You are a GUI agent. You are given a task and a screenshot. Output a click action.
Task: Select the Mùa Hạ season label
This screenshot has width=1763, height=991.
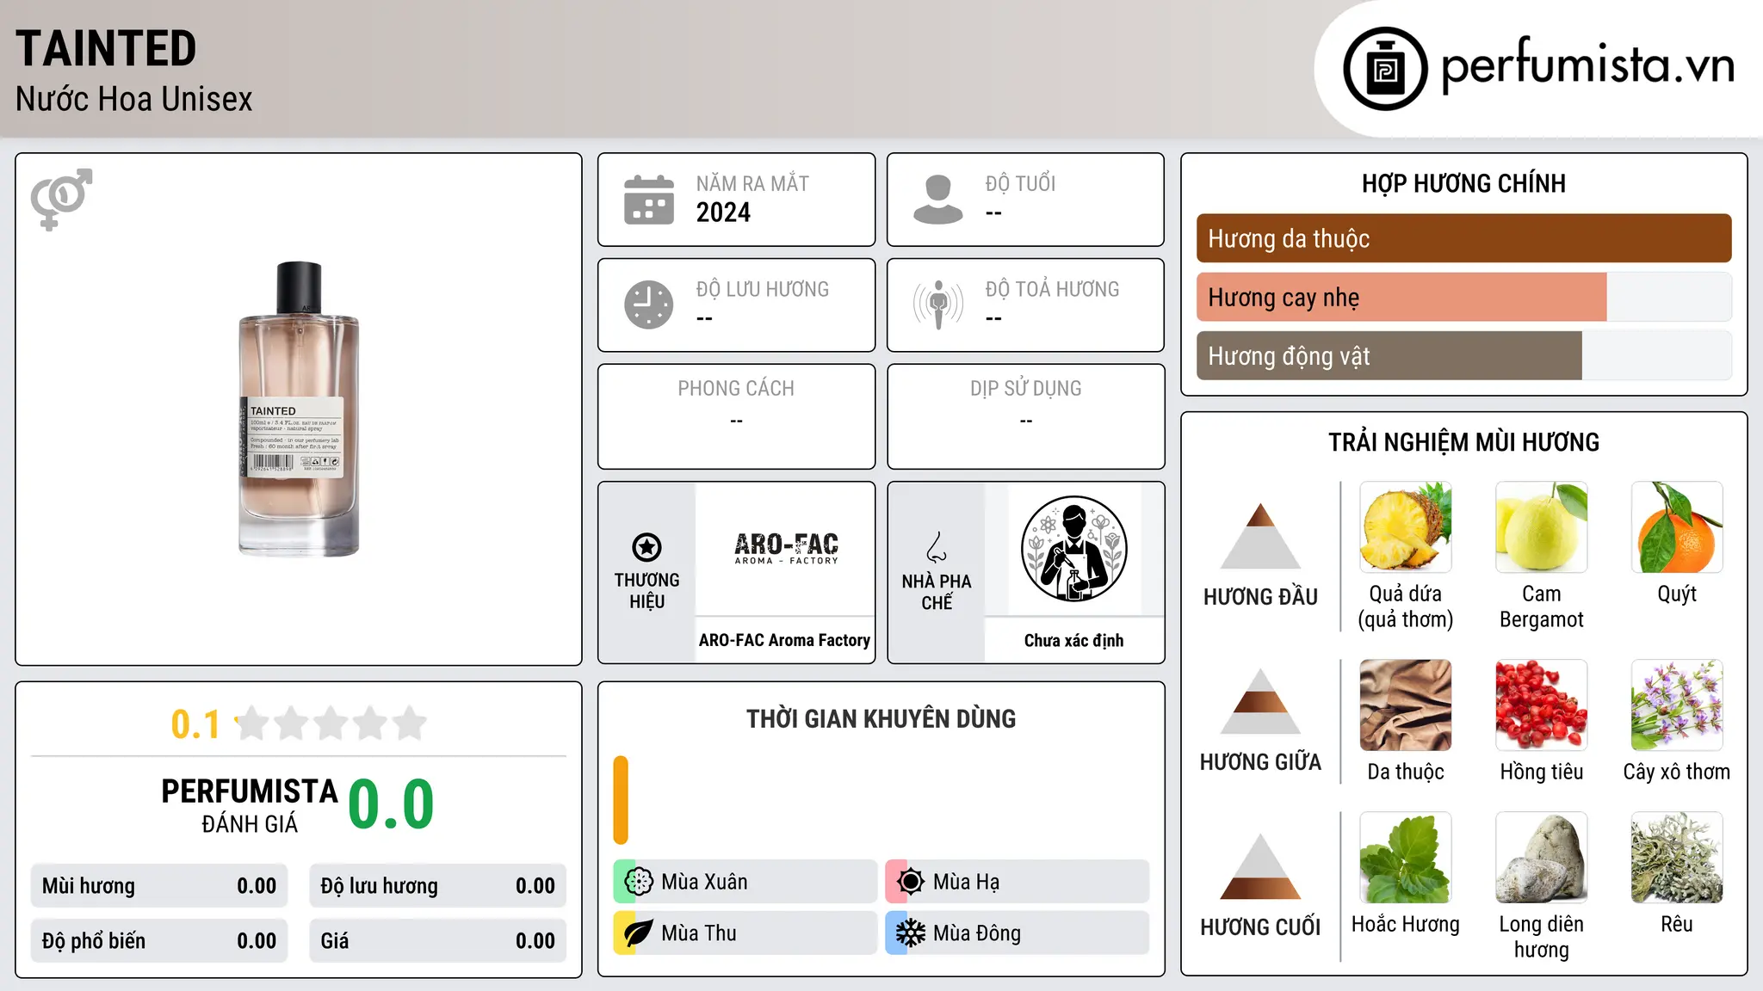tap(967, 882)
